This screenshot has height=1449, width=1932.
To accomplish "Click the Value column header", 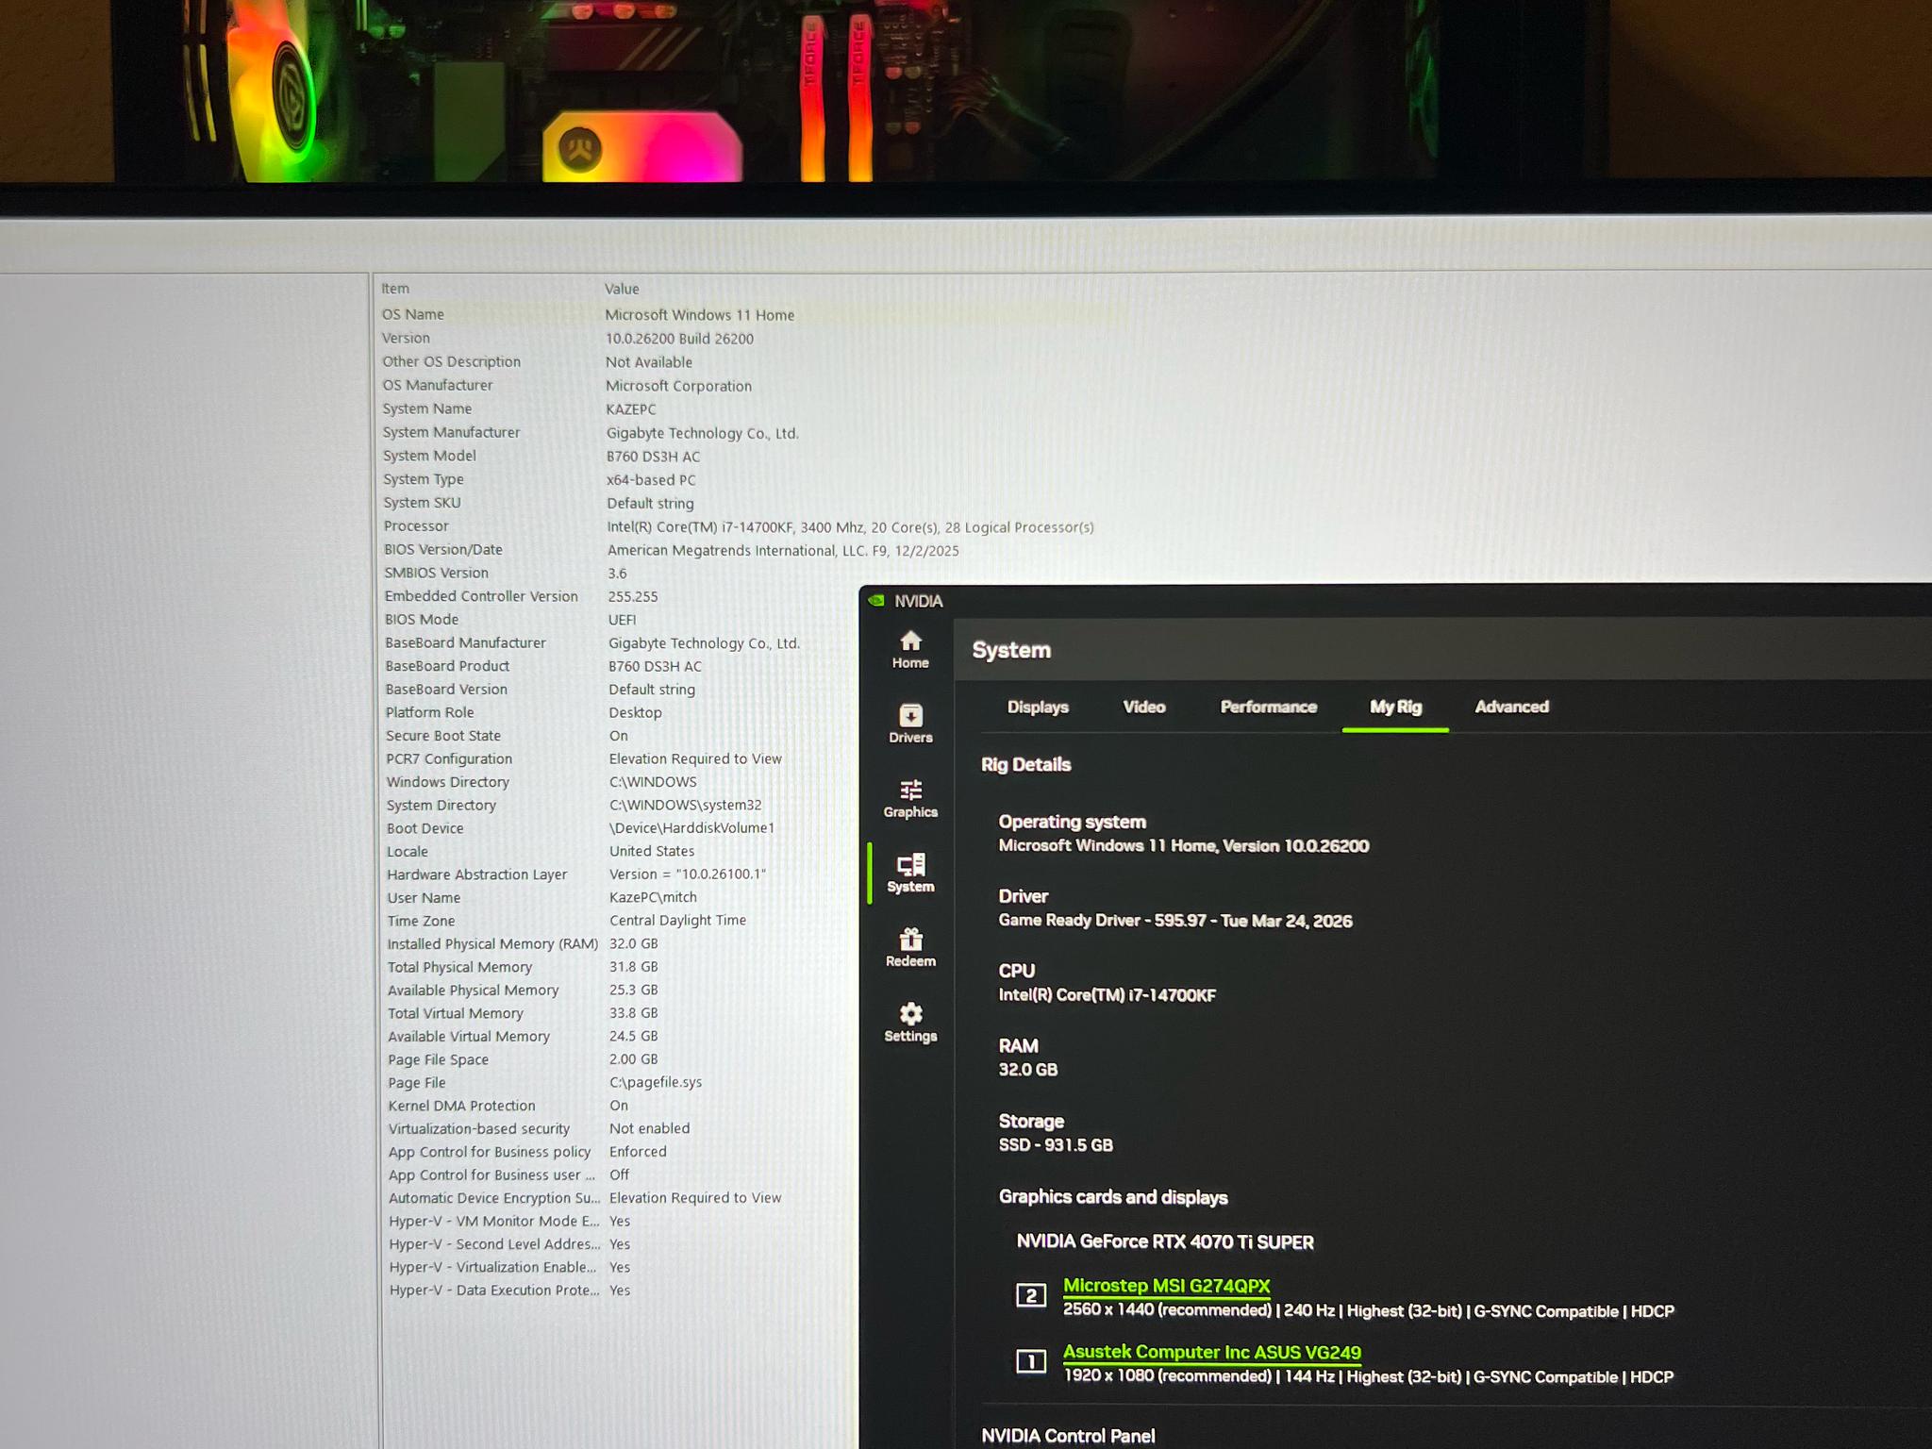I will coord(622,289).
